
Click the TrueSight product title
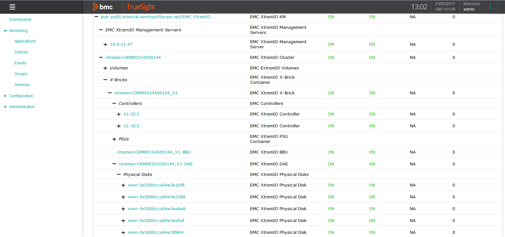141,7
